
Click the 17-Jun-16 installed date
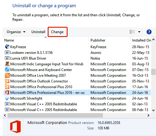point(140,87)
